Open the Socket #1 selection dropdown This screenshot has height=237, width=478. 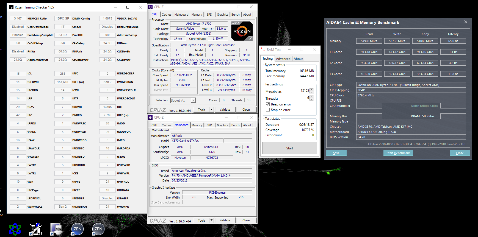pos(193,101)
